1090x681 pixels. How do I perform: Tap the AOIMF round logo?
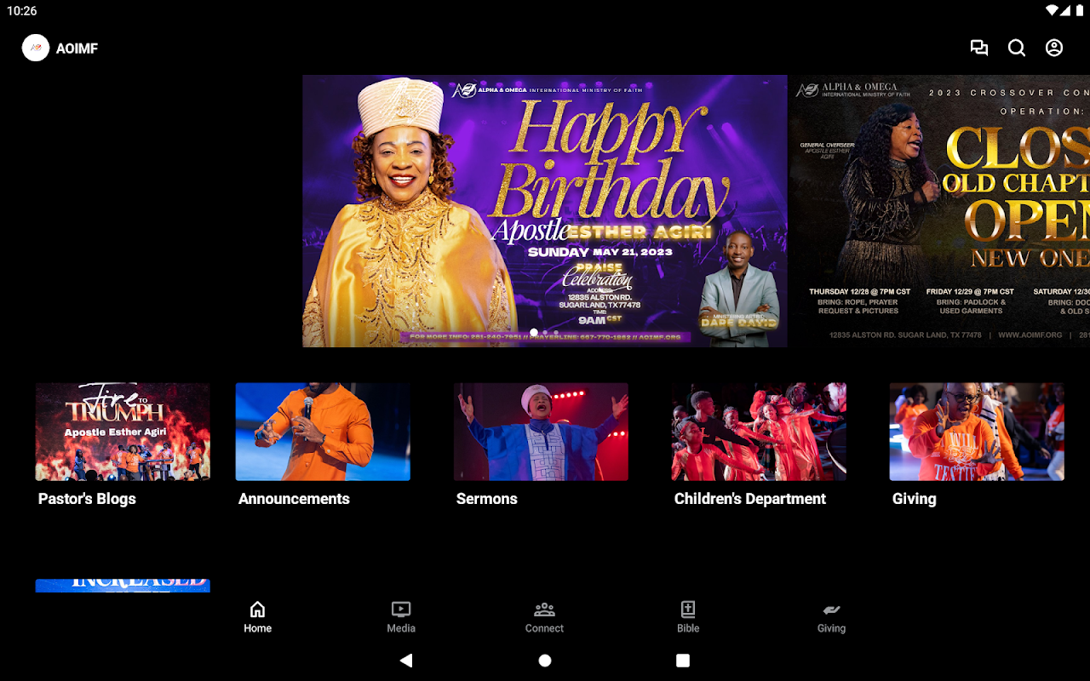tap(36, 48)
